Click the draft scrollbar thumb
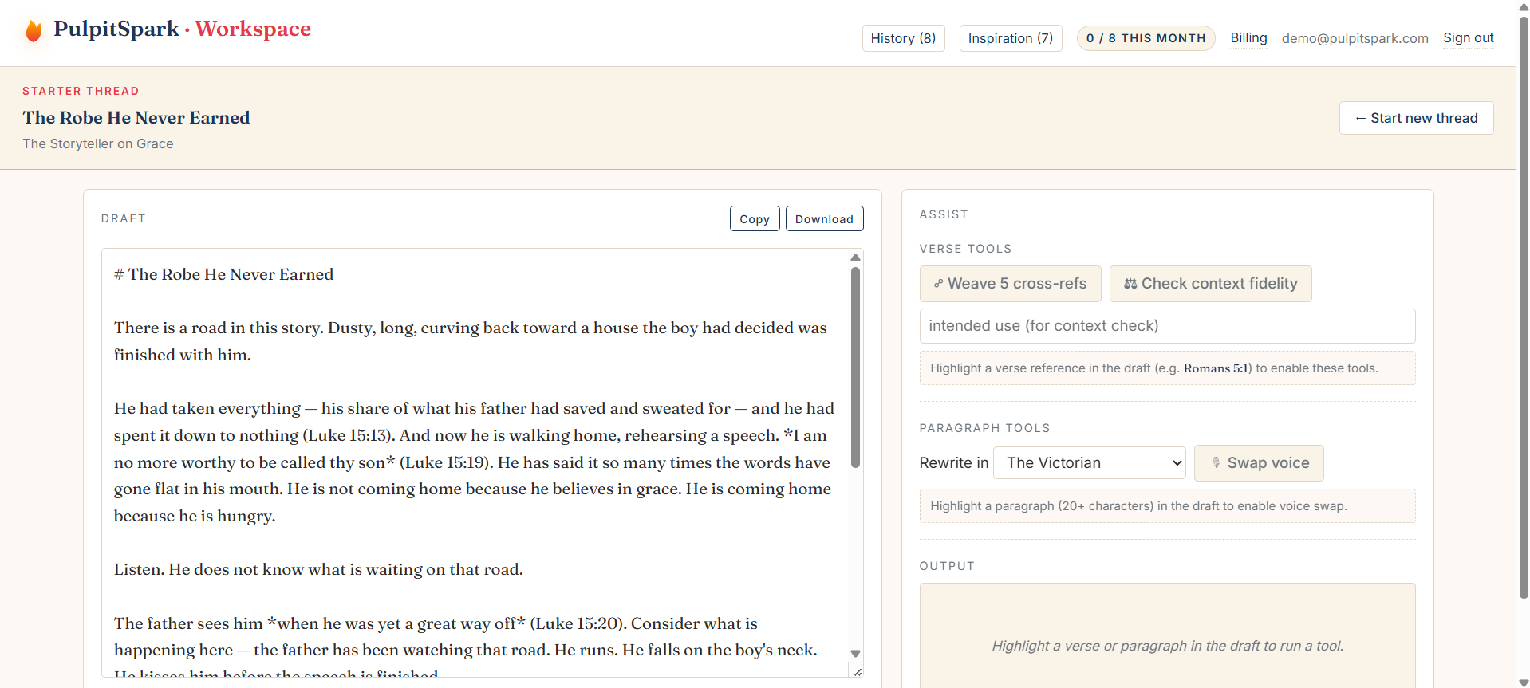 click(x=855, y=367)
